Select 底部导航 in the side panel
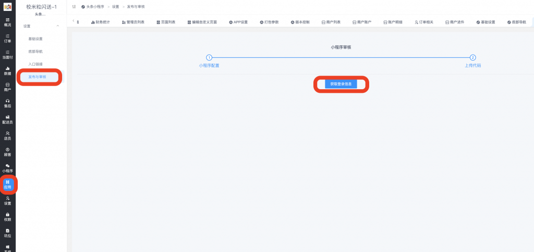The width and height of the screenshot is (534, 252). coord(35,52)
